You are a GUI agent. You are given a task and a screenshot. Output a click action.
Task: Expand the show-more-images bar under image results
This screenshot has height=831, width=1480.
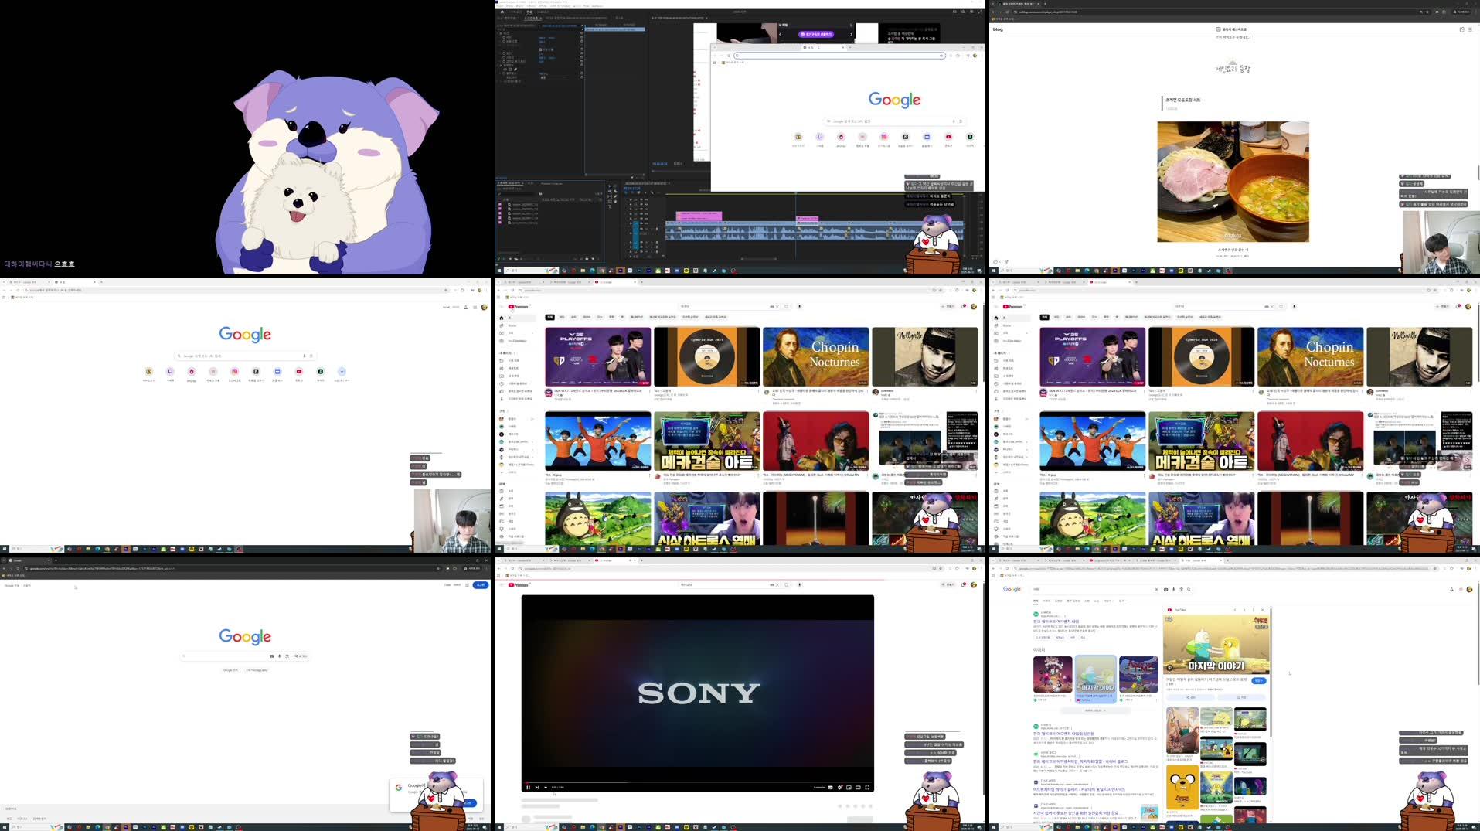(1095, 710)
